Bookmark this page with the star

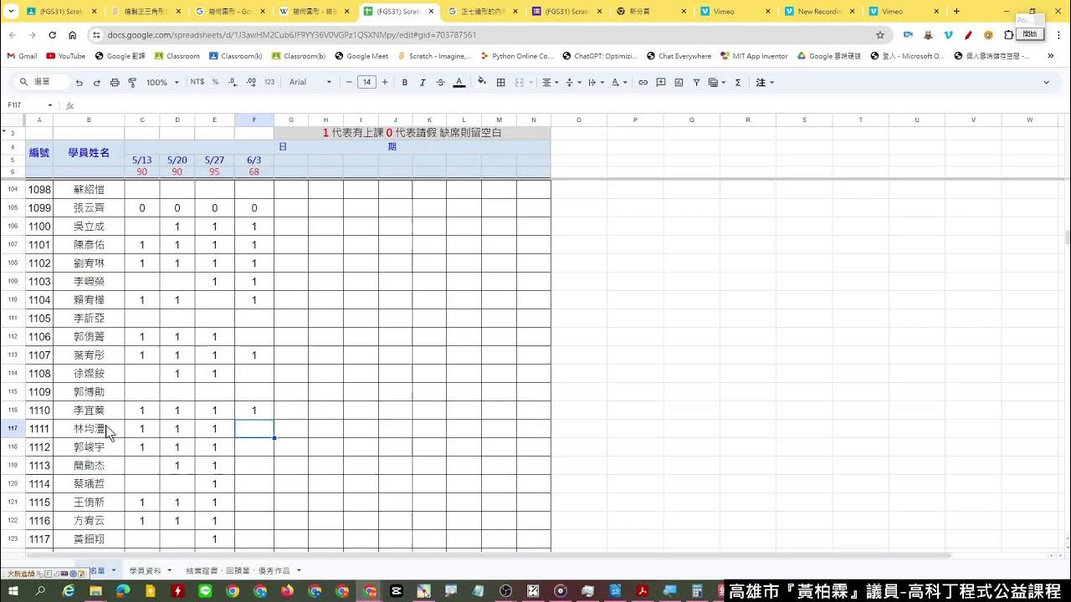point(880,35)
